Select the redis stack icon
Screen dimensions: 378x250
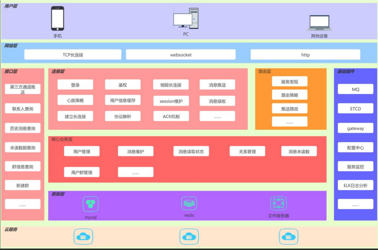(x=189, y=203)
